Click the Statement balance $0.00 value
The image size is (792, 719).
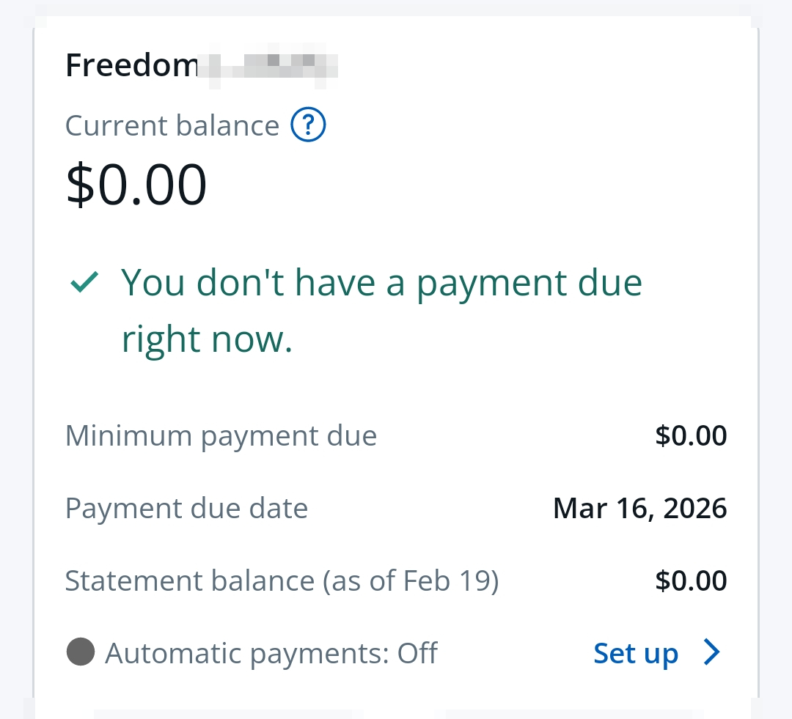[691, 580]
